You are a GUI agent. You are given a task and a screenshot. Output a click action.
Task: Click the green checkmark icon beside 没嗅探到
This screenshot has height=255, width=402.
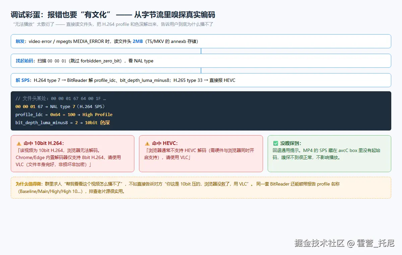click(x=276, y=143)
